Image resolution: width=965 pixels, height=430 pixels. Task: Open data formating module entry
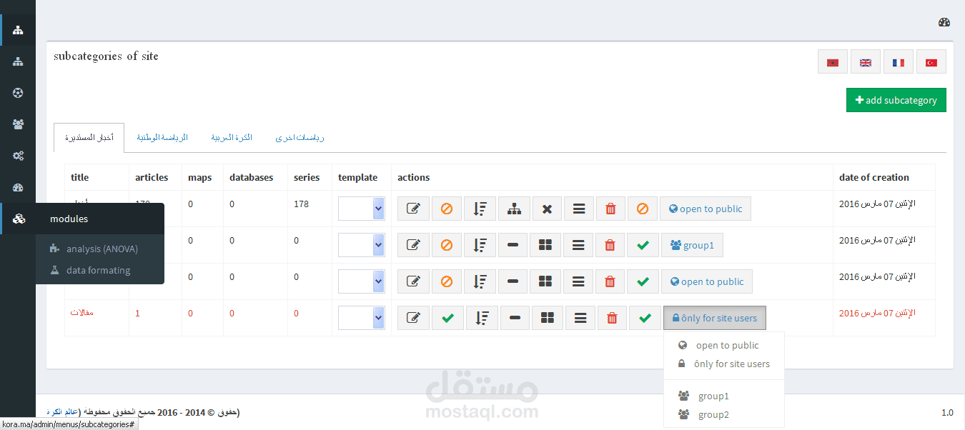click(100, 270)
